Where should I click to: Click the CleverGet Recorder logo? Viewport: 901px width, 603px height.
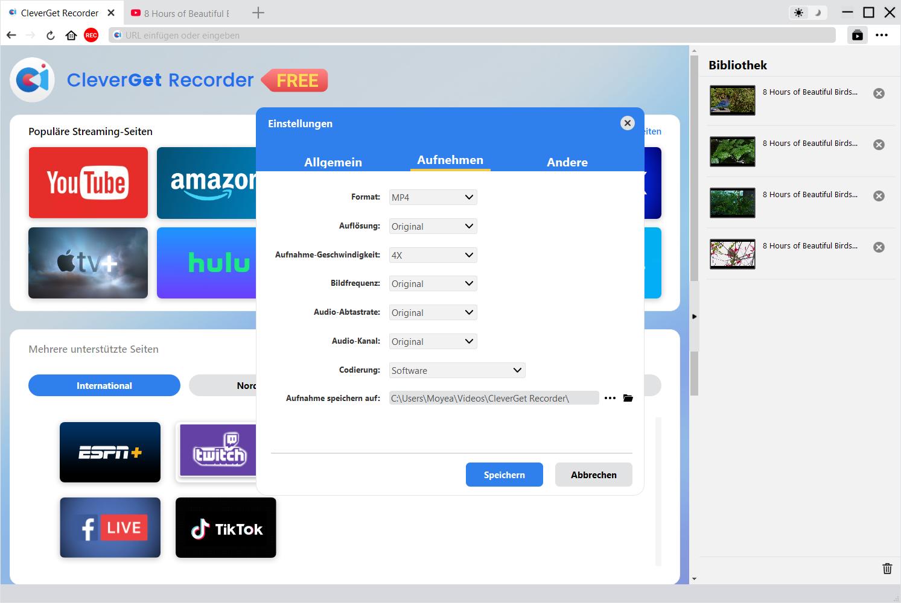point(33,80)
